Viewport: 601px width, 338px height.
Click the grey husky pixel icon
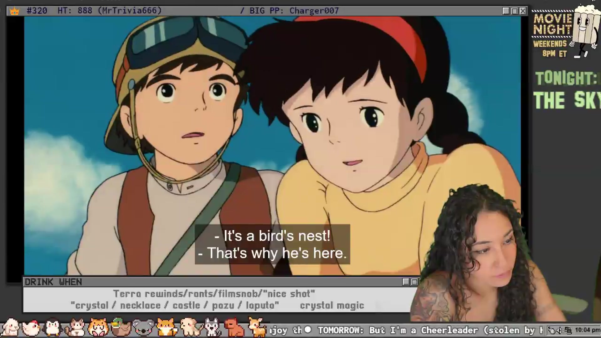click(x=213, y=327)
